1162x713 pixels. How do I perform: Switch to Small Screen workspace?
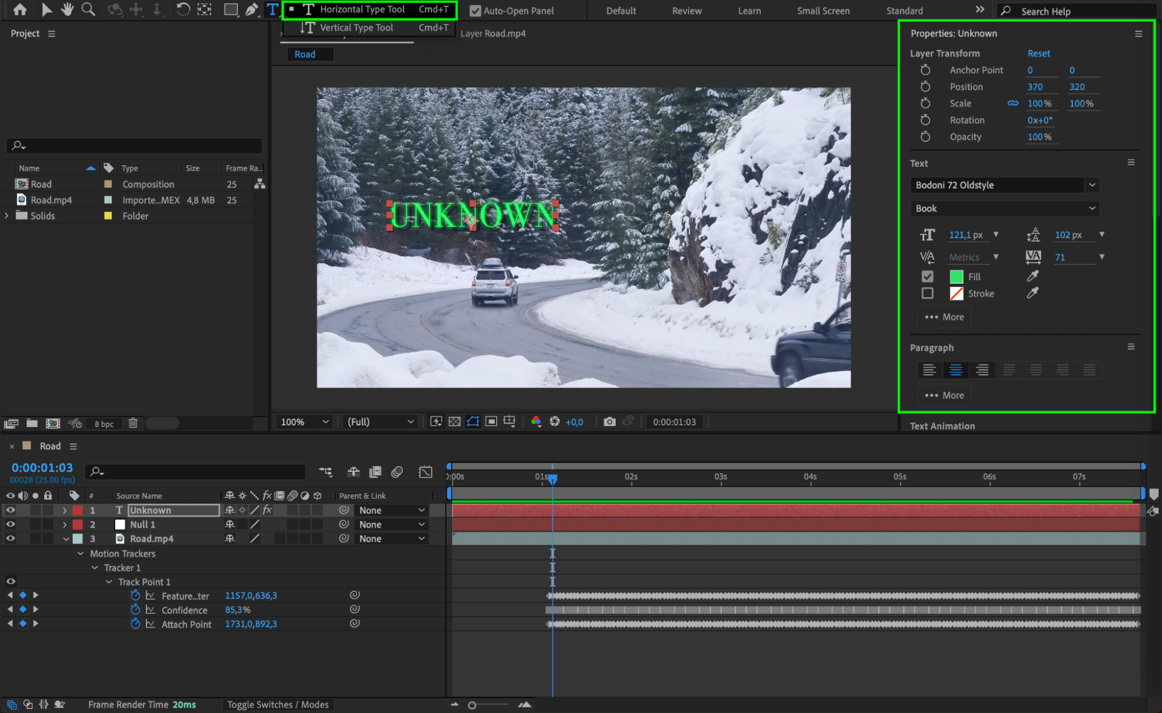tap(823, 10)
